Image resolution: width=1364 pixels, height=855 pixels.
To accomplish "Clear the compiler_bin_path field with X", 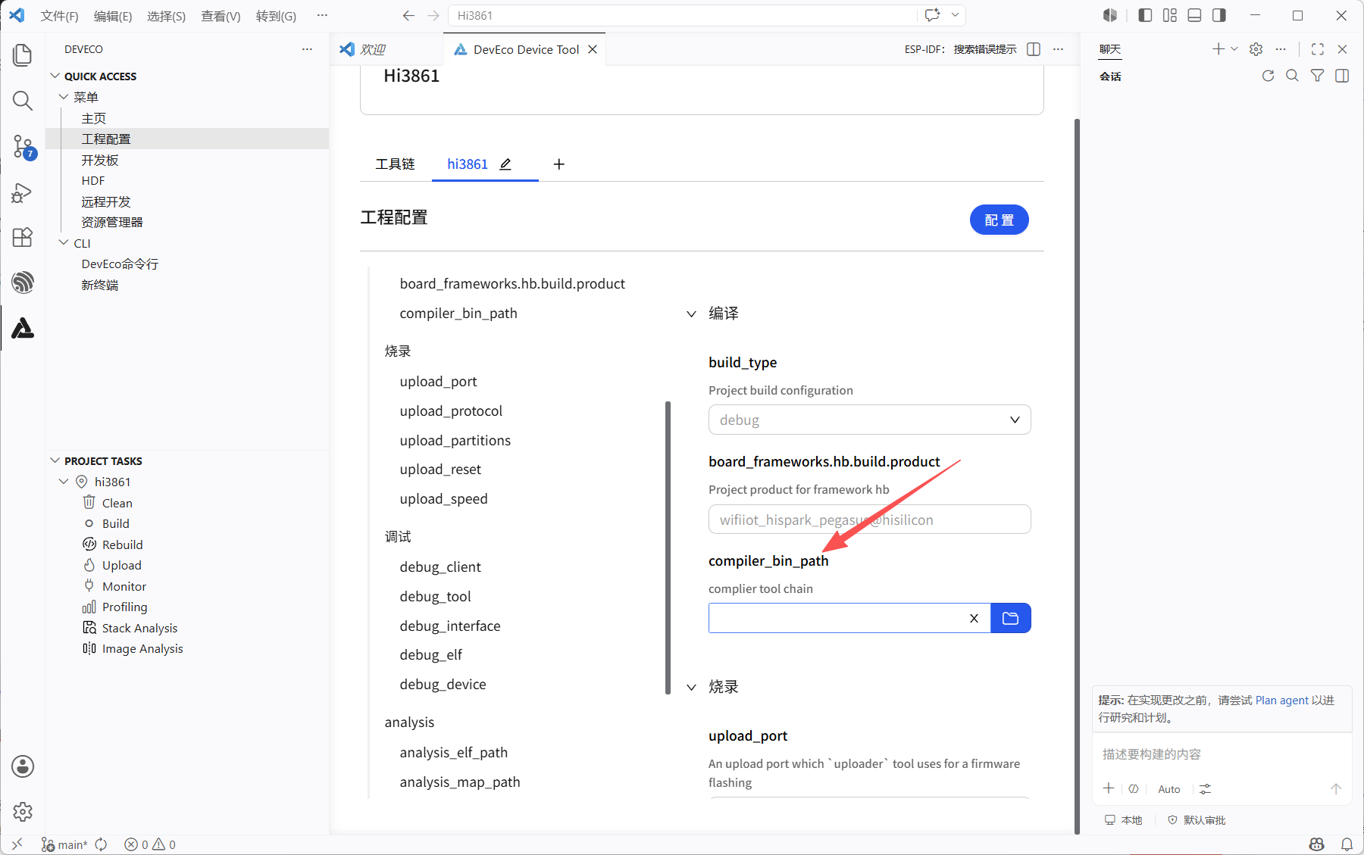I will (x=974, y=618).
